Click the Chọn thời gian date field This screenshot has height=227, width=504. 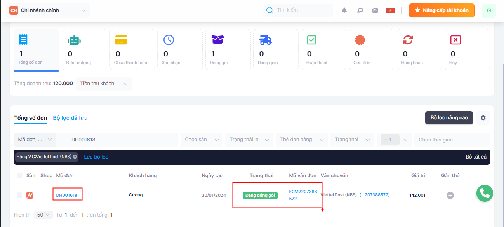pyautogui.click(x=452, y=140)
